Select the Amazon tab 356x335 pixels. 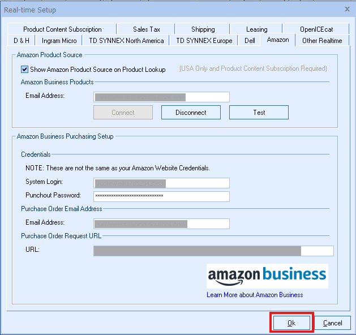(x=278, y=40)
